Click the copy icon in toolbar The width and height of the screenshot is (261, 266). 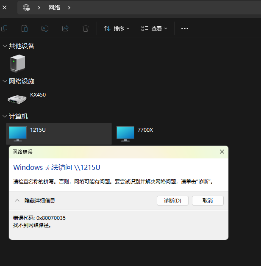click(4, 28)
